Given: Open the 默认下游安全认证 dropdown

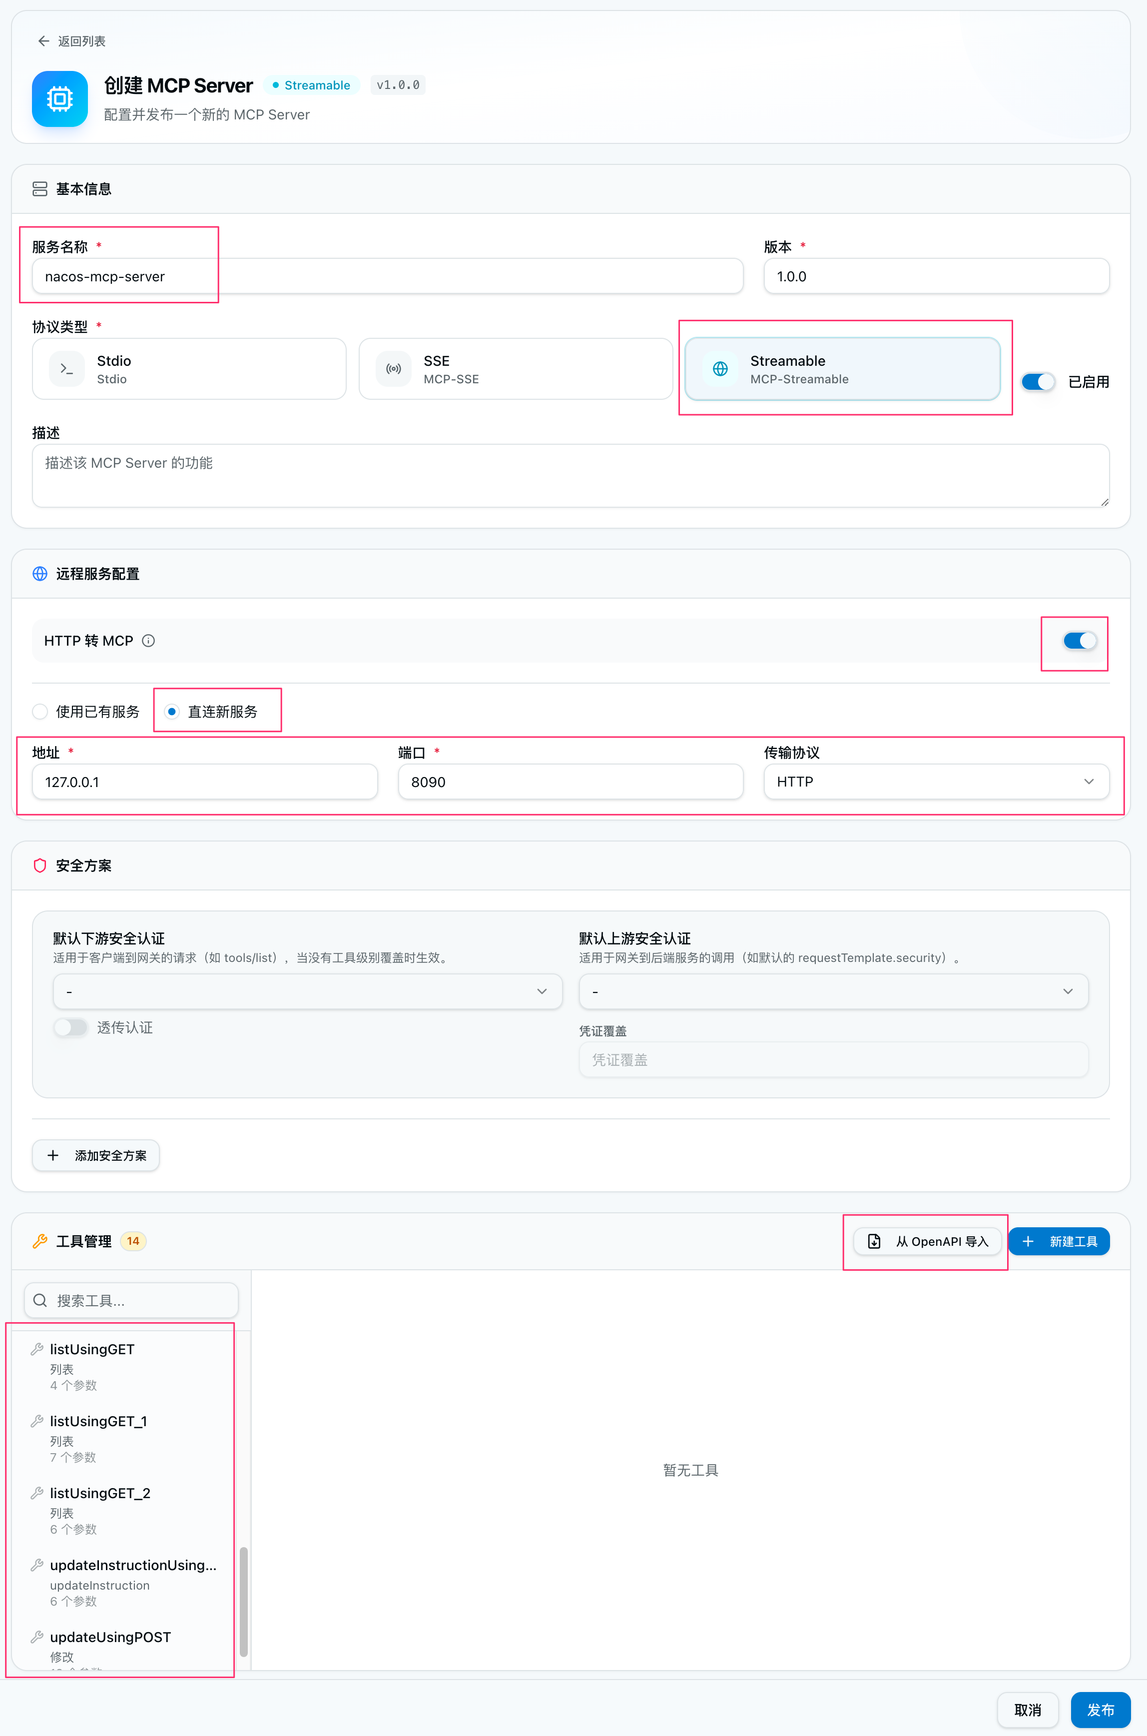Looking at the screenshot, I should (308, 991).
